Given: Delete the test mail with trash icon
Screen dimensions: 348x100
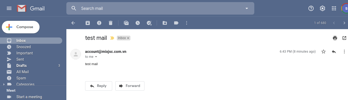Looking at the screenshot, I should (111, 23).
